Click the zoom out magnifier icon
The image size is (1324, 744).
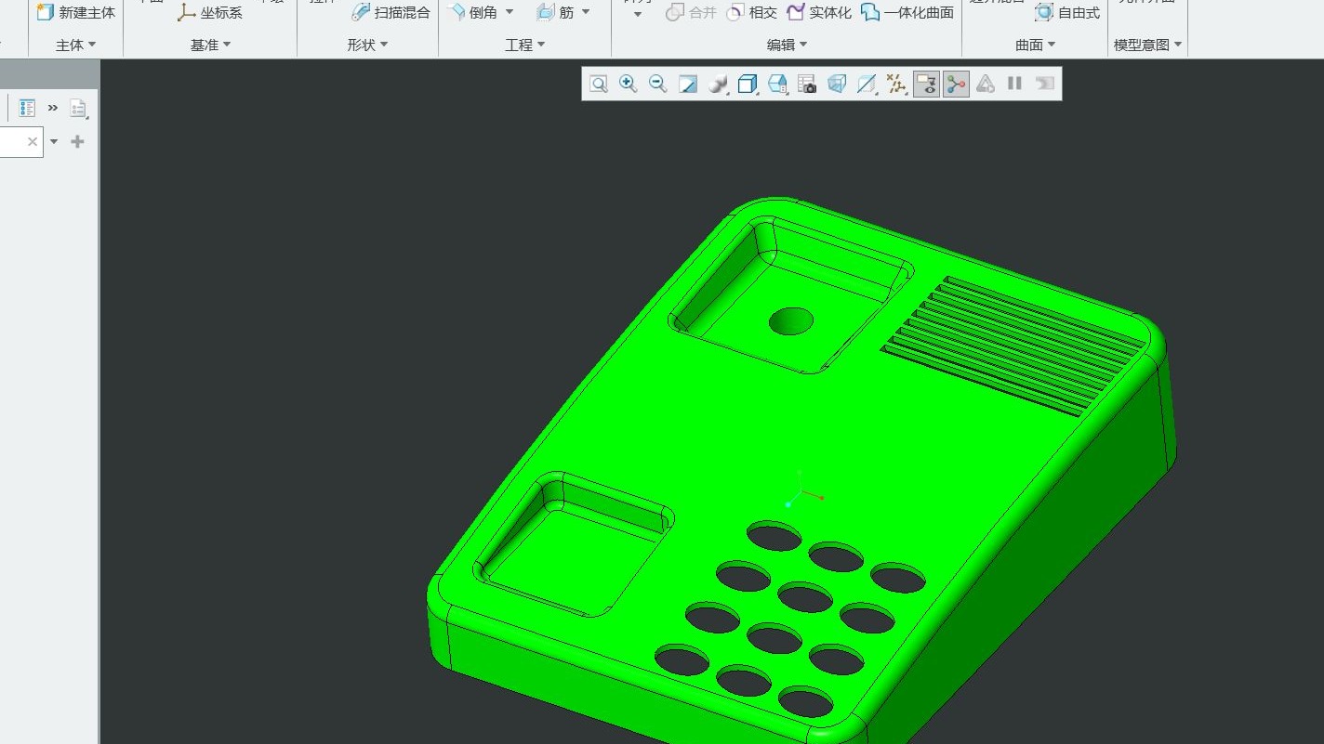[x=658, y=85]
